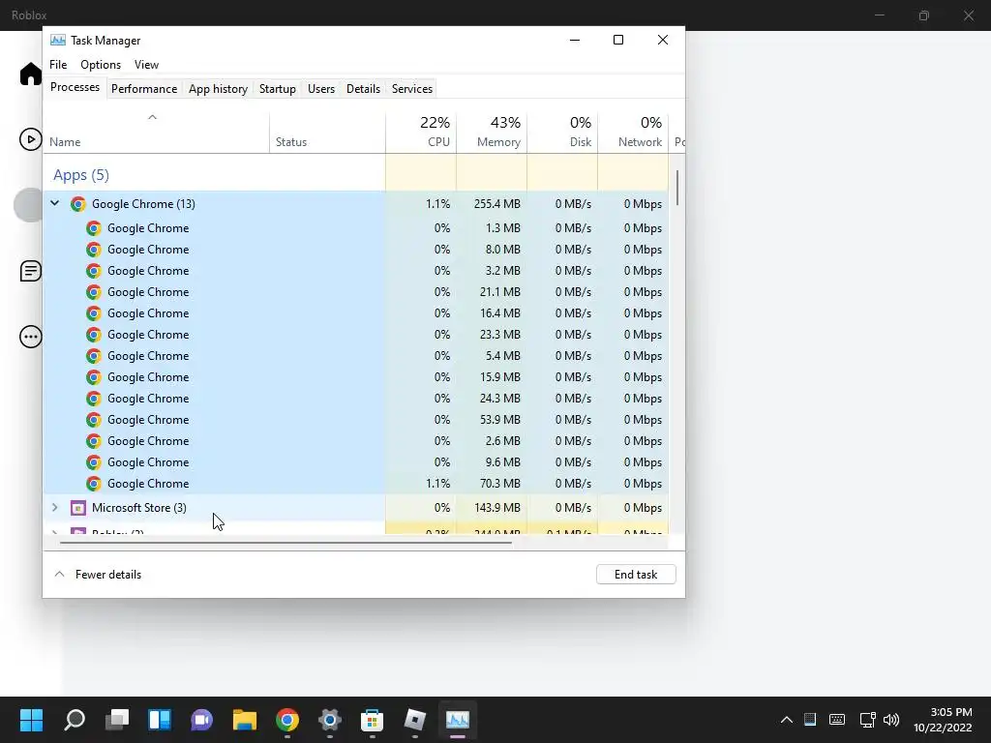Screen dimensions: 991x743
Task: Sort by the Disk column header
Action: [x=562, y=132]
